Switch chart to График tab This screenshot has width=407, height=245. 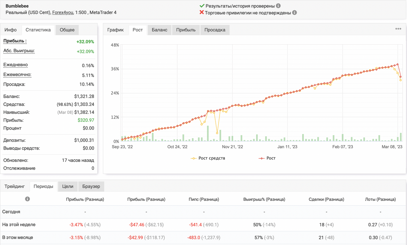(x=115, y=30)
